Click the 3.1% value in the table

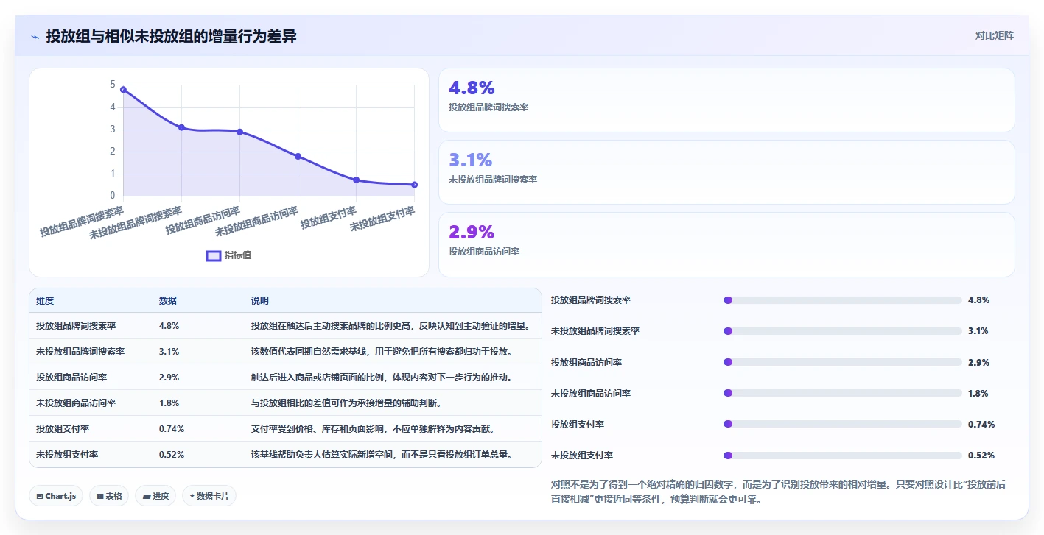pyautogui.click(x=169, y=351)
